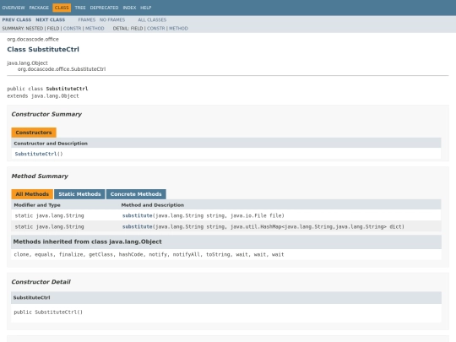Select 'extends java.lang.Object' declaration line
The width and height of the screenshot is (456, 342).
point(43,95)
